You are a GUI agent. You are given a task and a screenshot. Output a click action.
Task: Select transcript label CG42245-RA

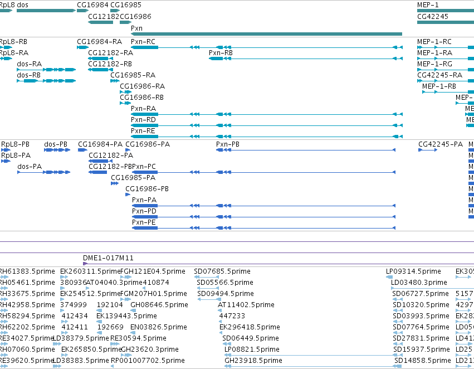click(439, 75)
